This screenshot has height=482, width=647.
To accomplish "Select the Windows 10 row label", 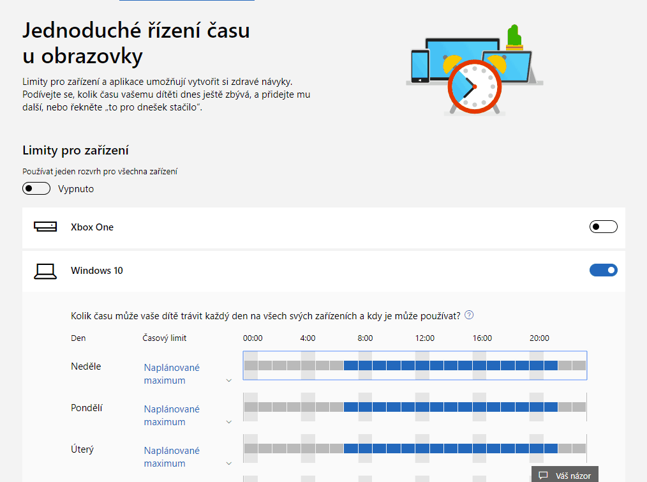I will [97, 271].
